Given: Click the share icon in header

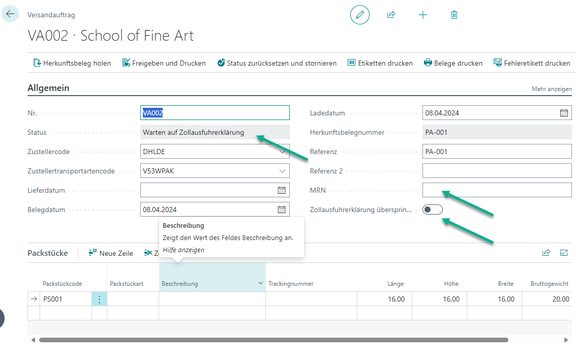Looking at the screenshot, I should (391, 15).
